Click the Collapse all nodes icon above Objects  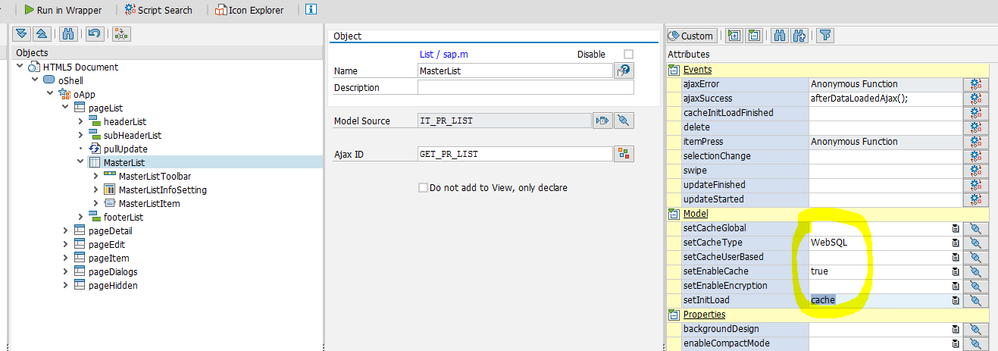(x=42, y=34)
